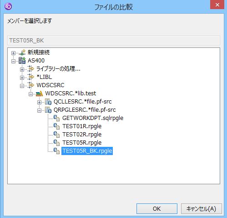Collapse the QRPGLESRC.*file.pf-src node
Screen dimensions: 227x218
[x=39, y=110]
